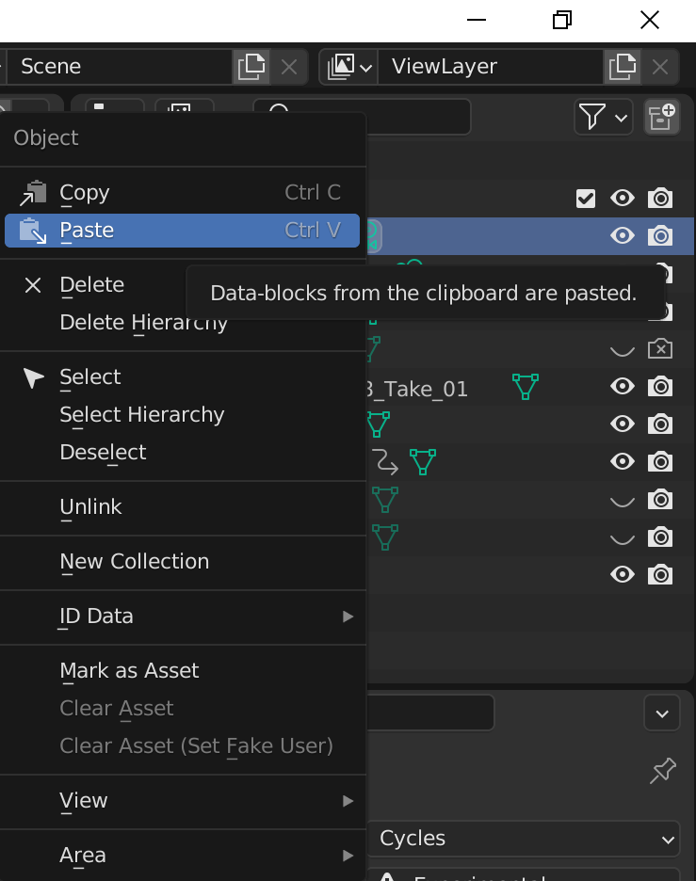Toggle eye icon in the modifier row
696x881 pixels.
tap(623, 462)
